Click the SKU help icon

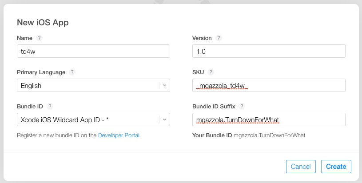coord(211,72)
